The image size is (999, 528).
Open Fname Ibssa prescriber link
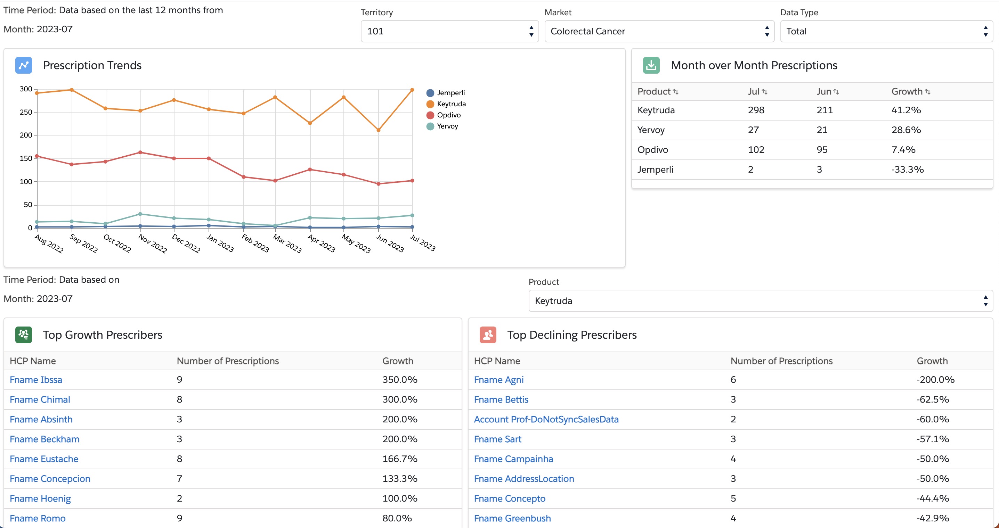pyautogui.click(x=36, y=380)
